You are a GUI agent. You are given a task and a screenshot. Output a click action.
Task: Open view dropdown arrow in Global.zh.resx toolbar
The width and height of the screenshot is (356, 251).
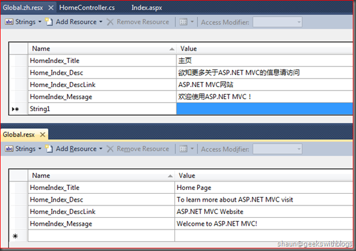[x=192, y=22]
